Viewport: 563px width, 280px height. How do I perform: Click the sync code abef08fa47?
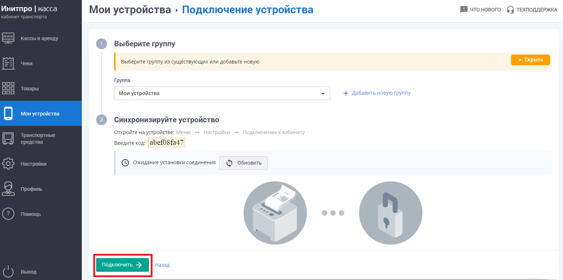166,143
